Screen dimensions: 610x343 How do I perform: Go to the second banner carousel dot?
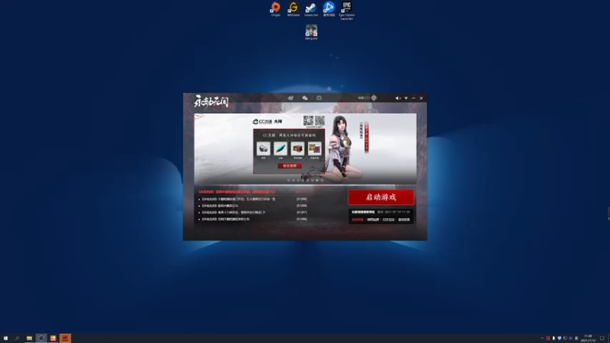294,181
